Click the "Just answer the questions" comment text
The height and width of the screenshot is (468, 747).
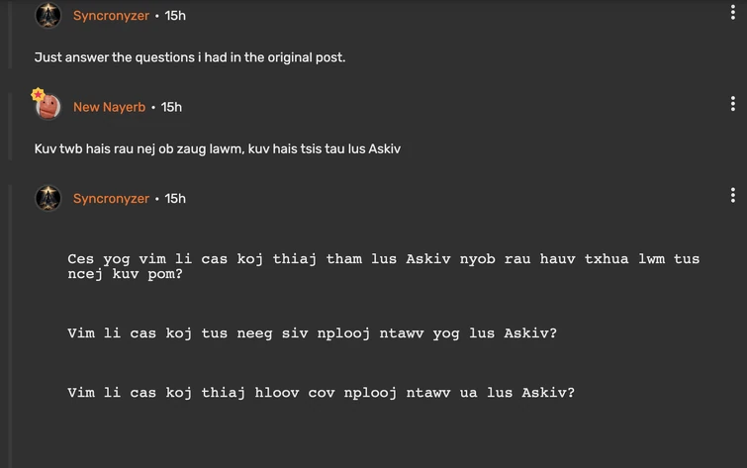190,57
